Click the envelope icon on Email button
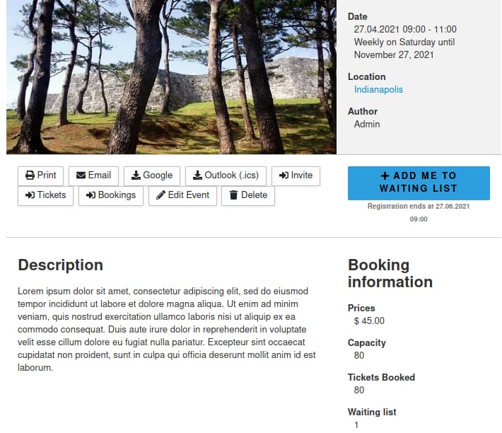Image resolution: width=502 pixels, height=433 pixels. (x=81, y=175)
